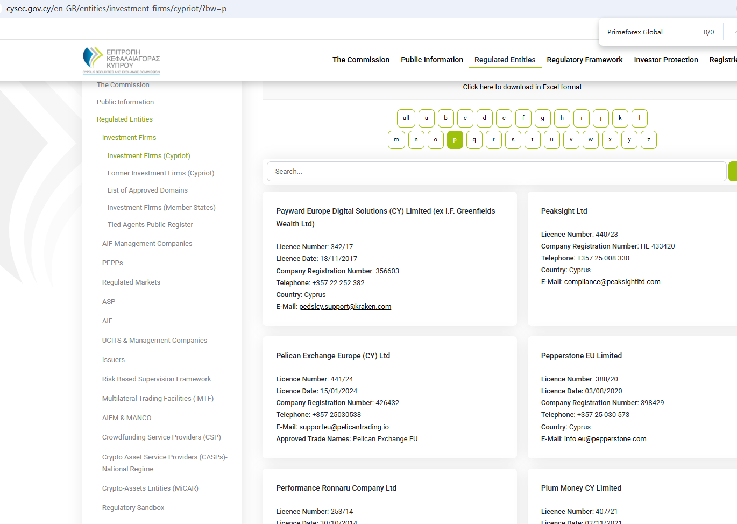Filter firms by letter 'q'
Viewport: 737px width, 524px height.
point(474,140)
